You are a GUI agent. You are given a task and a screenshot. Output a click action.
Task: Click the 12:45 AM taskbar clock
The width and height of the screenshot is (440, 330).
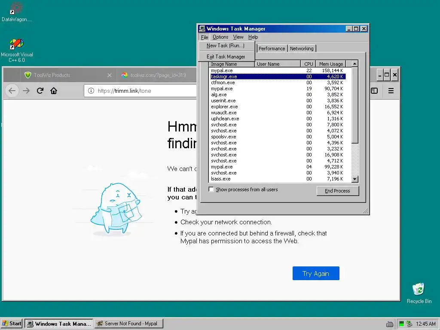(x=425, y=324)
